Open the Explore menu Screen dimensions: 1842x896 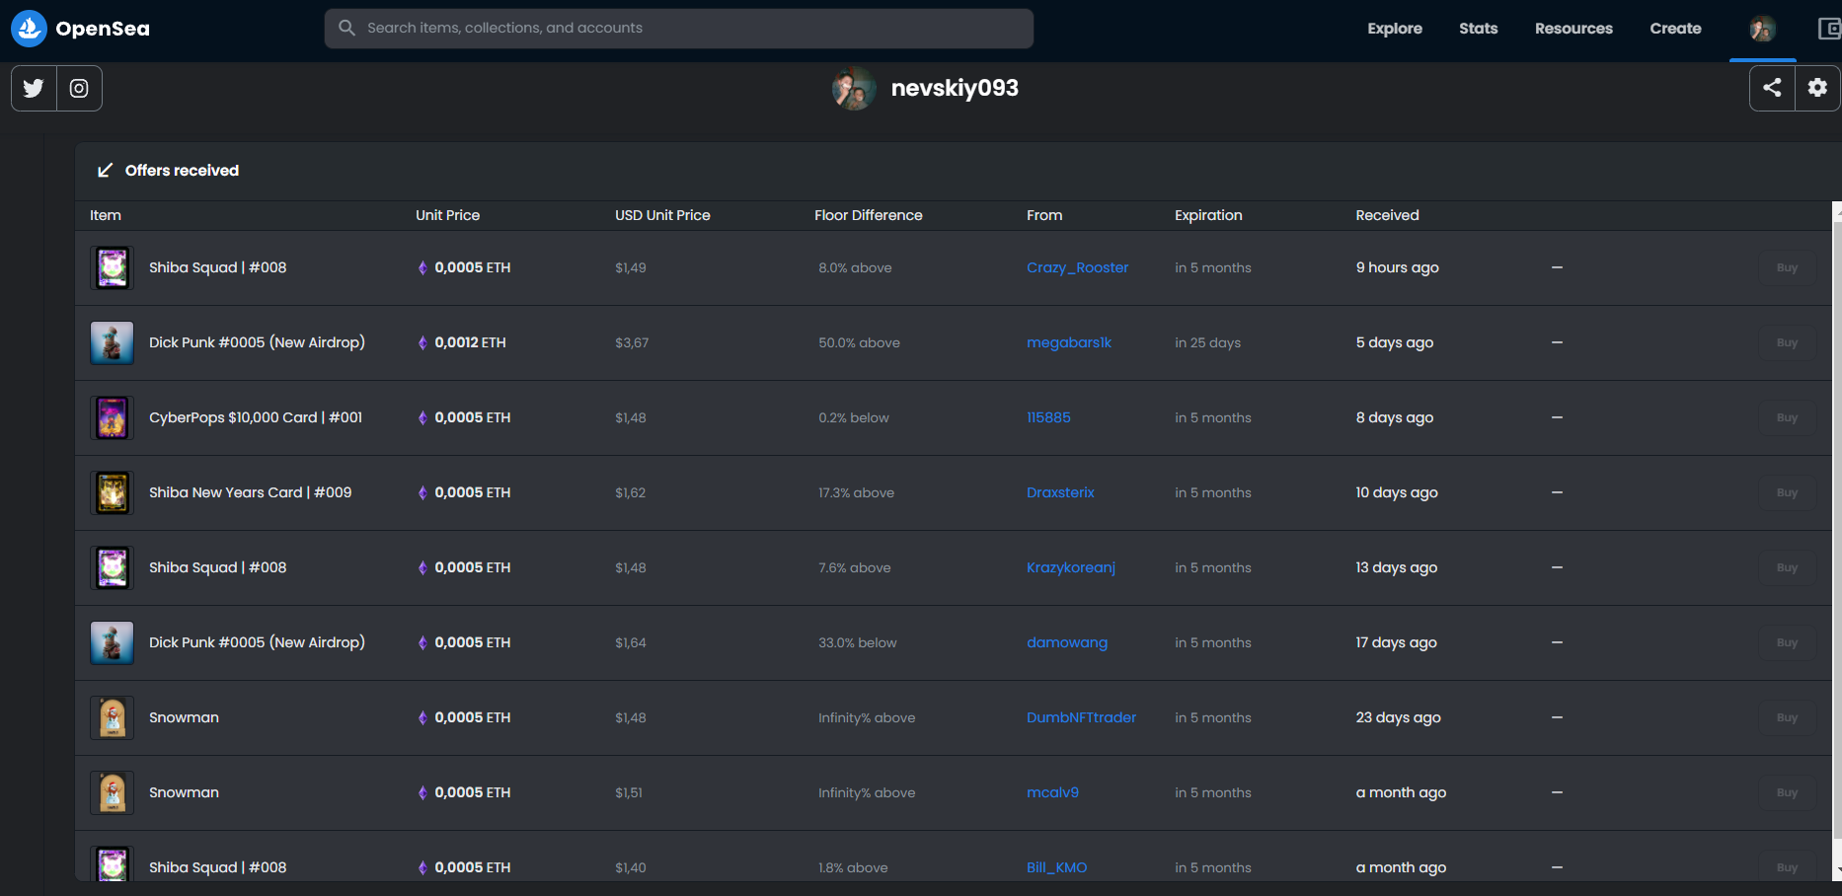1395,29
